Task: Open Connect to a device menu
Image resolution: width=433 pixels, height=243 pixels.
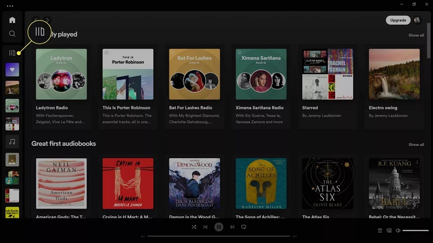Action: point(389,231)
